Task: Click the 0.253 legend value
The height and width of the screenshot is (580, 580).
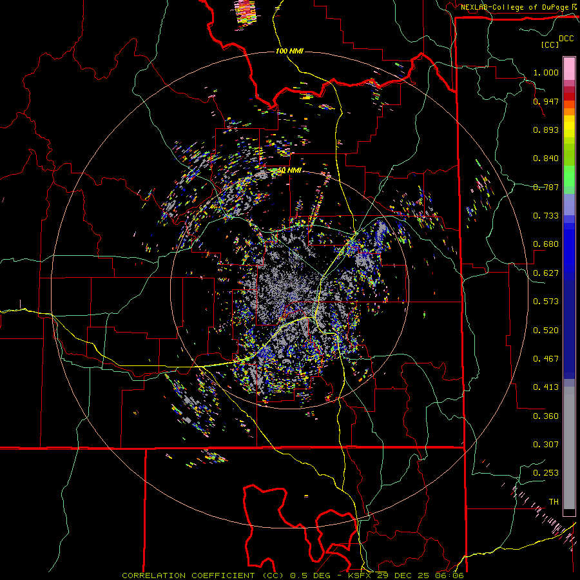Action: 546,473
